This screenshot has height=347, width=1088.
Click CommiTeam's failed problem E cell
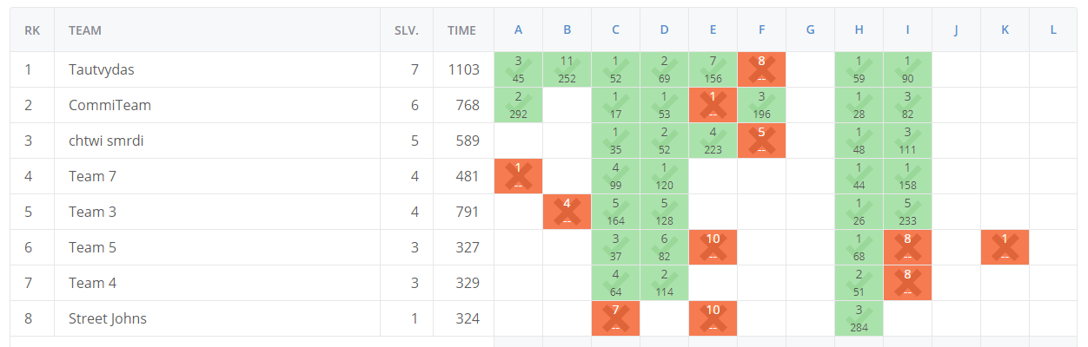(x=713, y=105)
